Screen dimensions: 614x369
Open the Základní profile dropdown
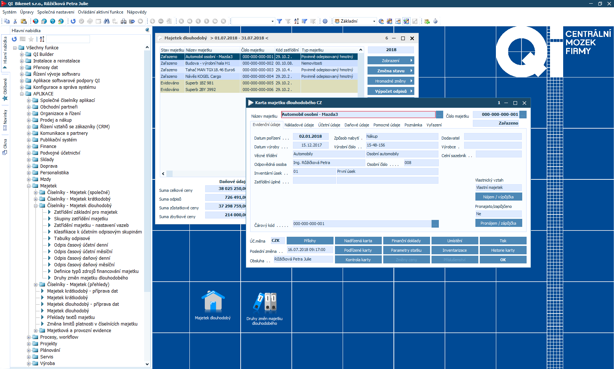[374, 21]
